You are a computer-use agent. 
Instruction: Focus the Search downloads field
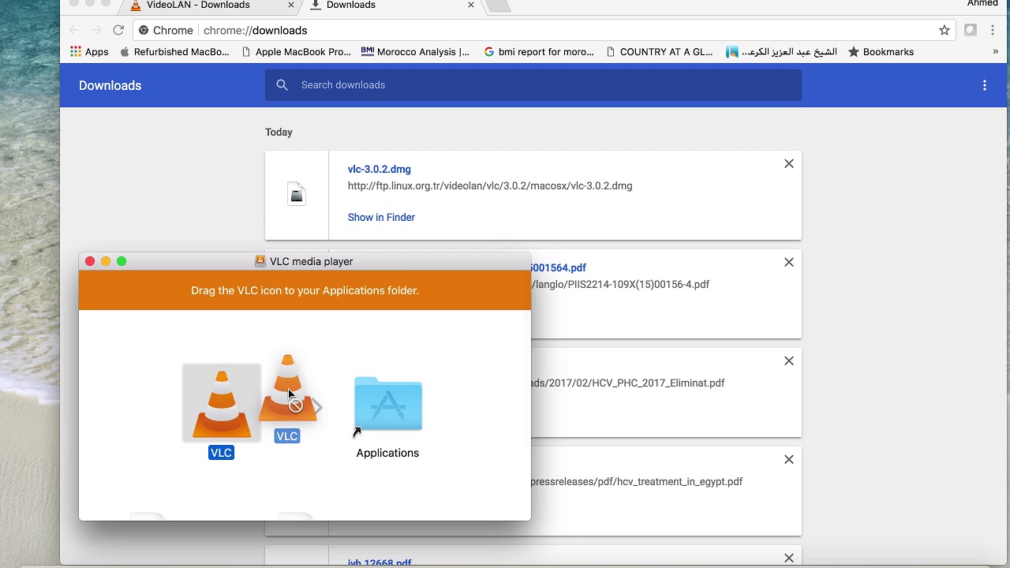coord(533,85)
